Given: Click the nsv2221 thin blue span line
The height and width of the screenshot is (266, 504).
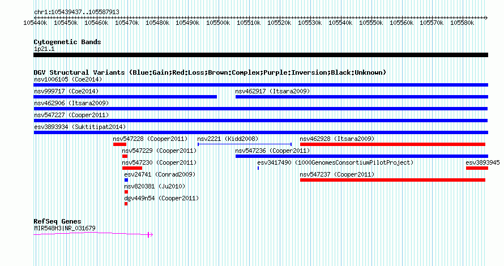Looking at the screenshot, I should pos(245,144).
